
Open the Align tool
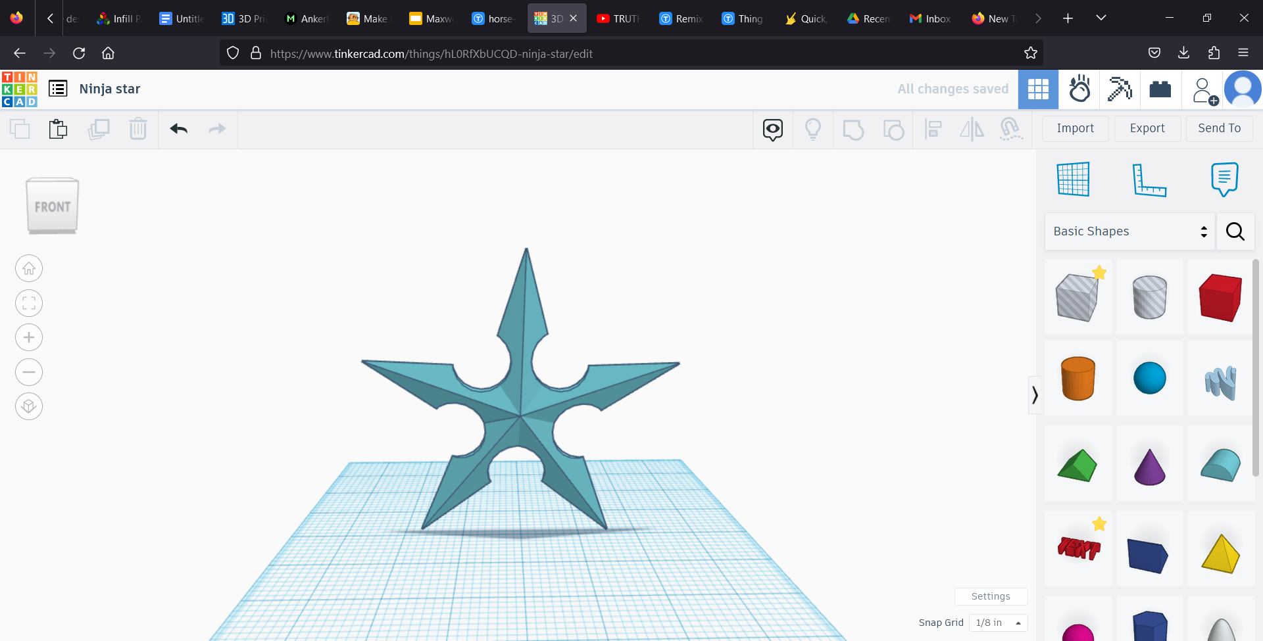point(933,130)
